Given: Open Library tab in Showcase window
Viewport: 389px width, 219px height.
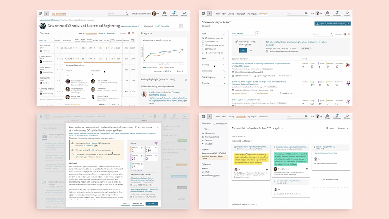Looking at the screenshot, I should pos(231,14).
